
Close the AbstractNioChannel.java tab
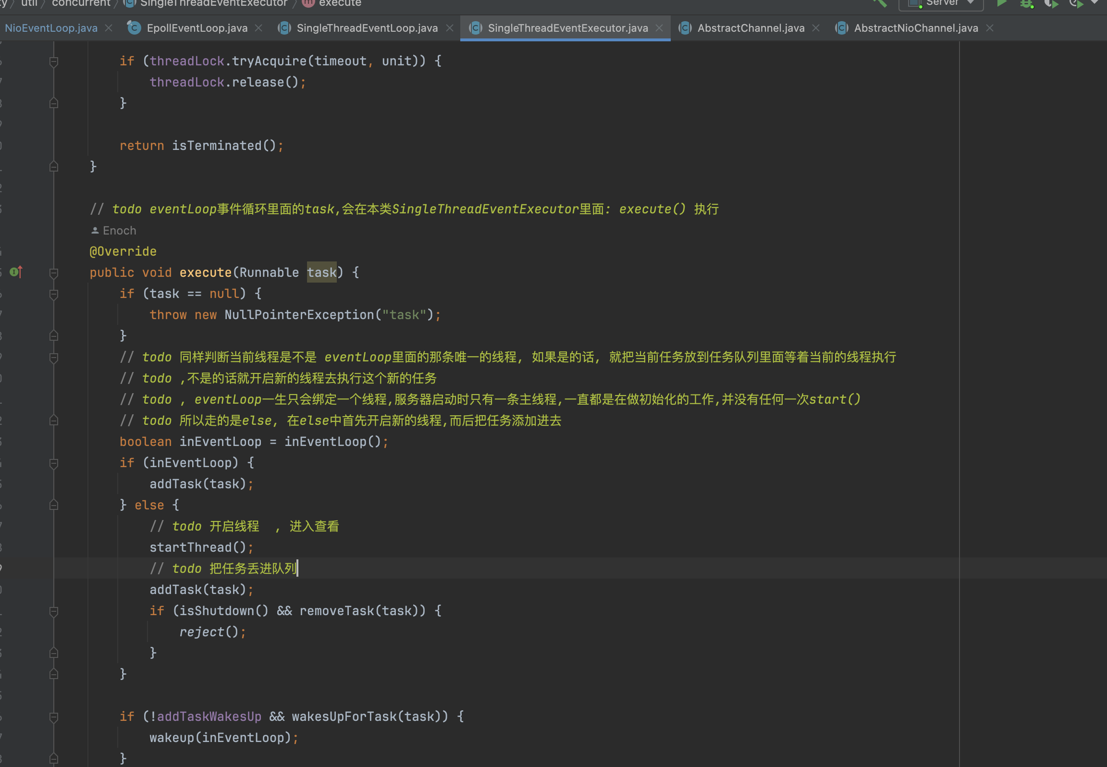[990, 28]
